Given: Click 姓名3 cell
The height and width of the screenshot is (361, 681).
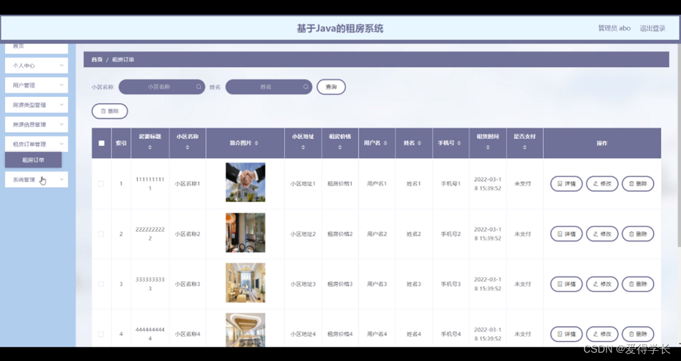Looking at the screenshot, I should (414, 284).
